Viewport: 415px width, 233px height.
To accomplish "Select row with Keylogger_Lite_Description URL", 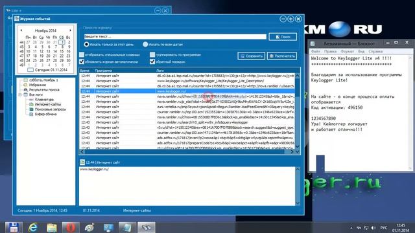I will 187,81.
